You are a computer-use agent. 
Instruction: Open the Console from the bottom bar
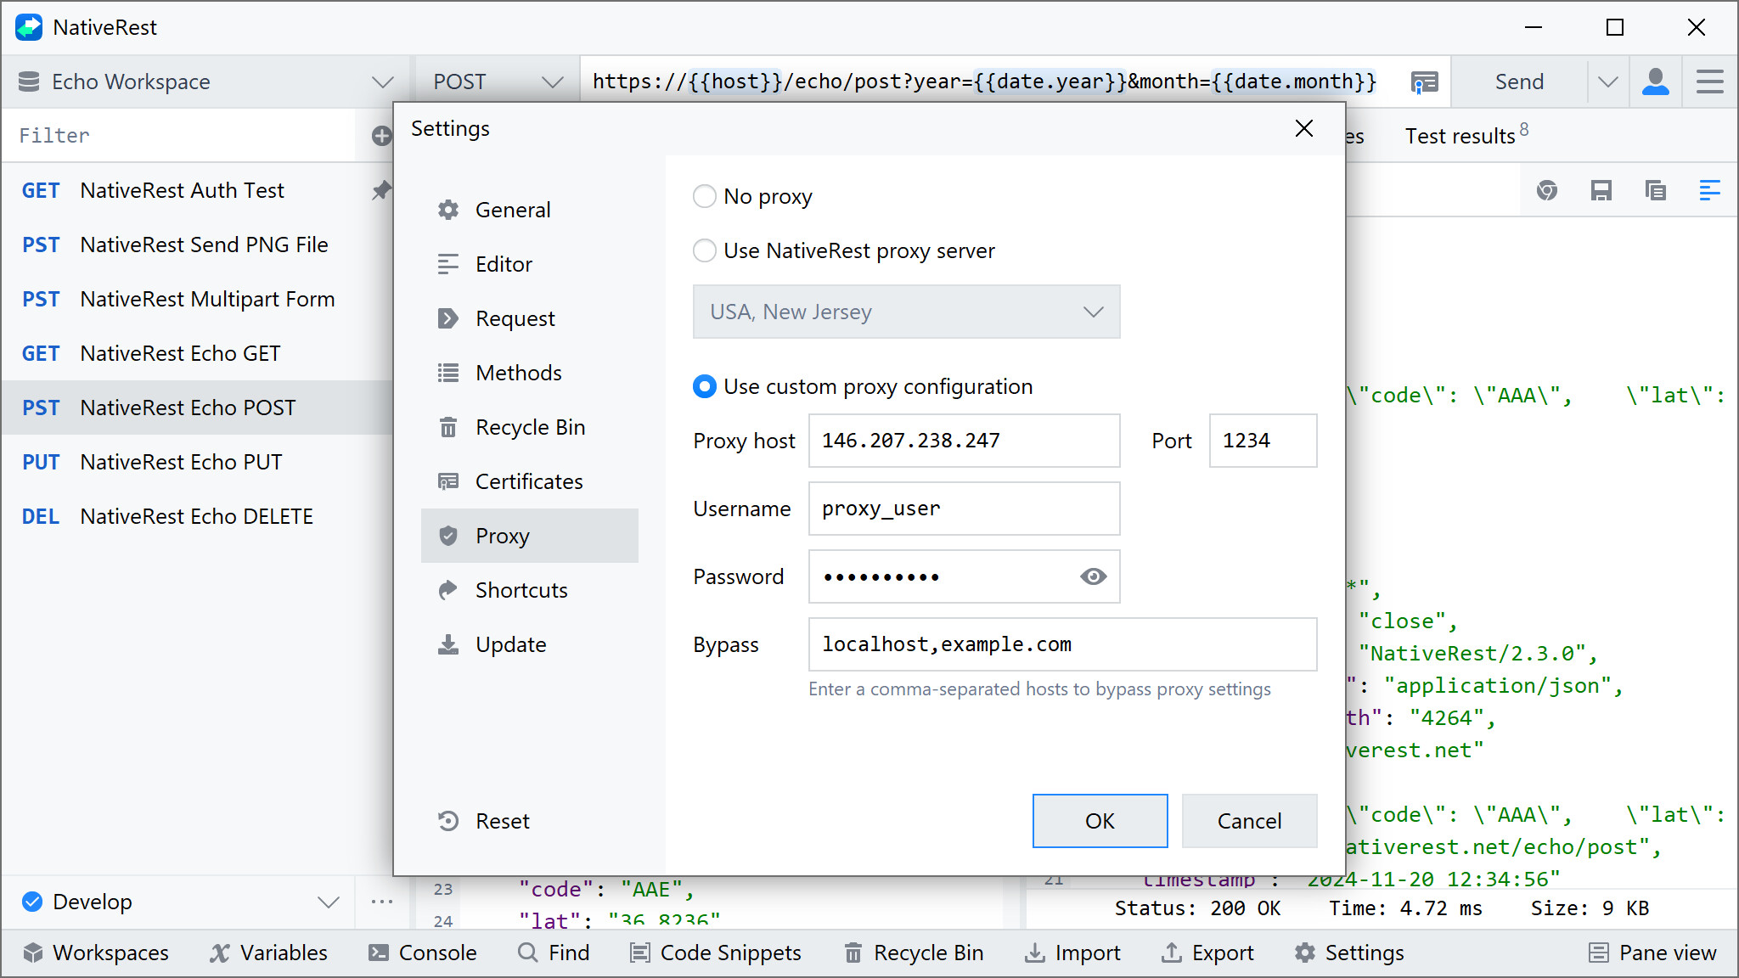point(423,953)
